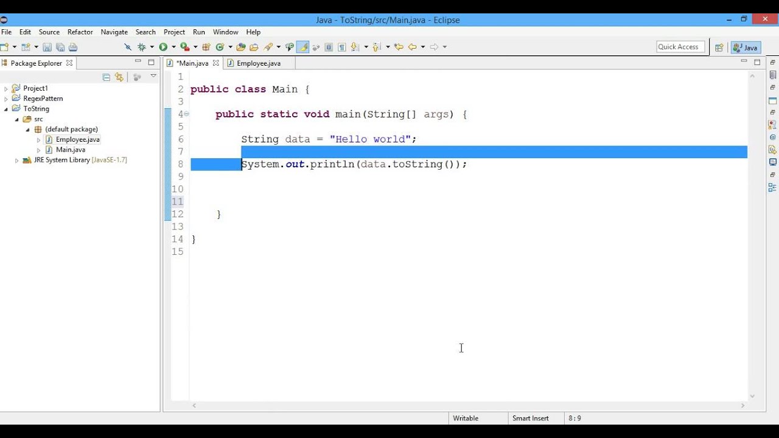This screenshot has height=438, width=779.
Task: Expand the RegexPattern project node
Action: pyautogui.click(x=6, y=99)
